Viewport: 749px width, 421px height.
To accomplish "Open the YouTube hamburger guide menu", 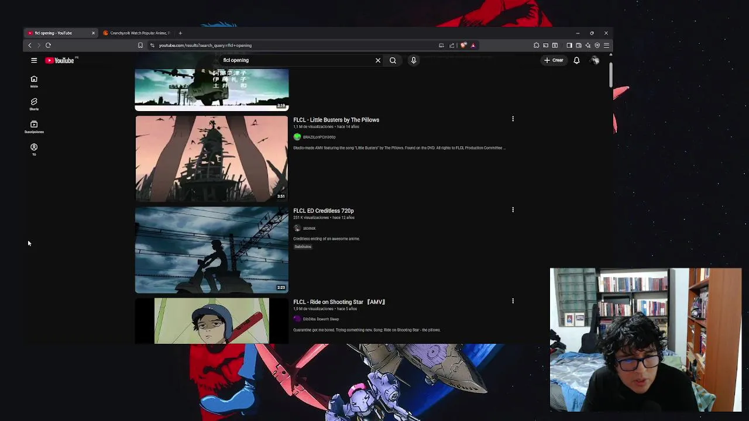I will pos(34,60).
